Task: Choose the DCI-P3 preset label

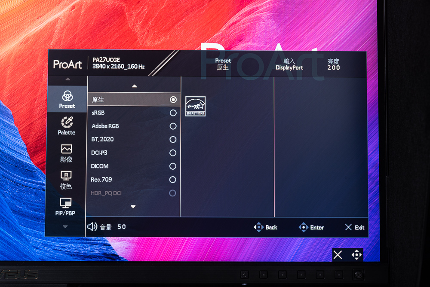Action: (99, 153)
